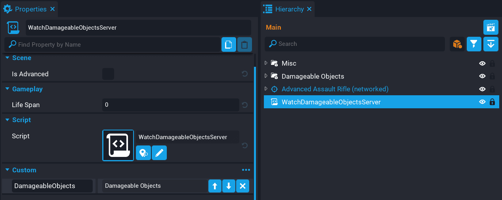Move DamageableObjects property down
Image resolution: width=502 pixels, height=200 pixels.
(x=229, y=186)
